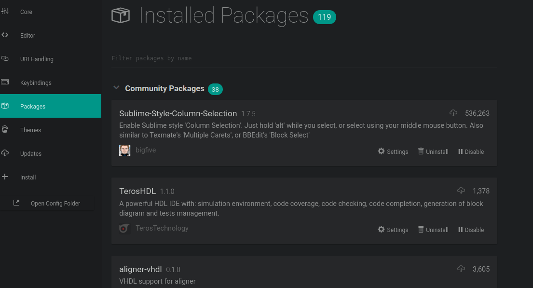Open the Themes section
This screenshot has height=288, width=533.
click(x=51, y=130)
